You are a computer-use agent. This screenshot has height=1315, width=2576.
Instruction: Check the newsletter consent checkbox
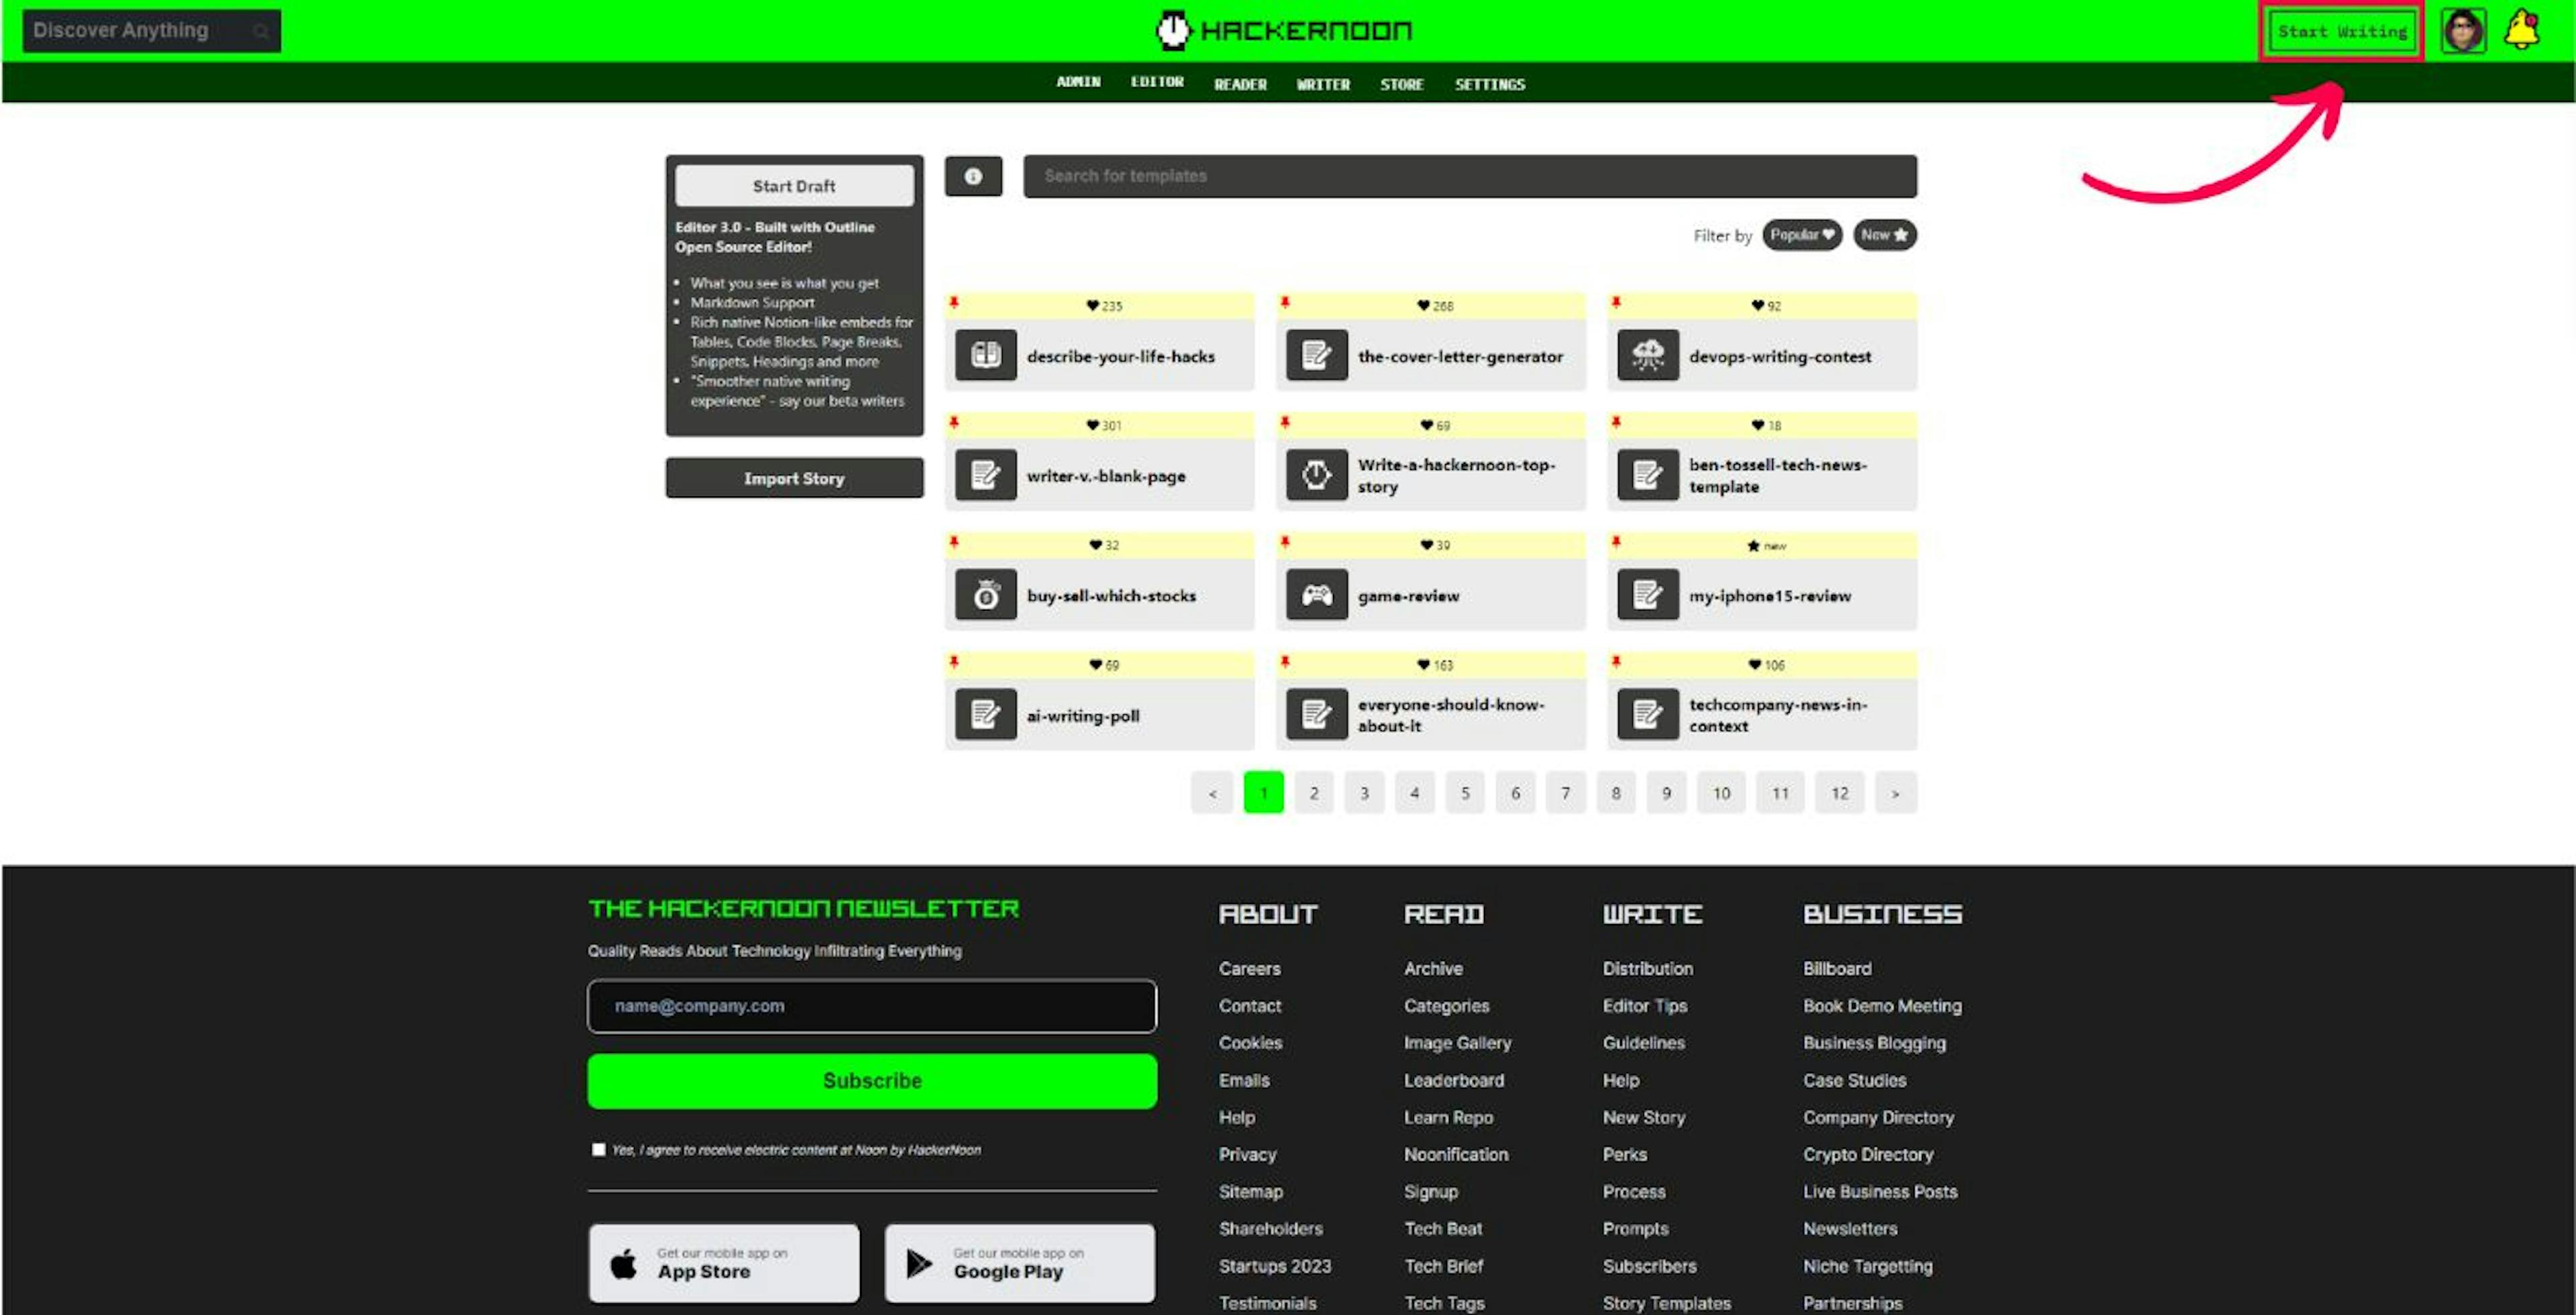click(598, 1149)
